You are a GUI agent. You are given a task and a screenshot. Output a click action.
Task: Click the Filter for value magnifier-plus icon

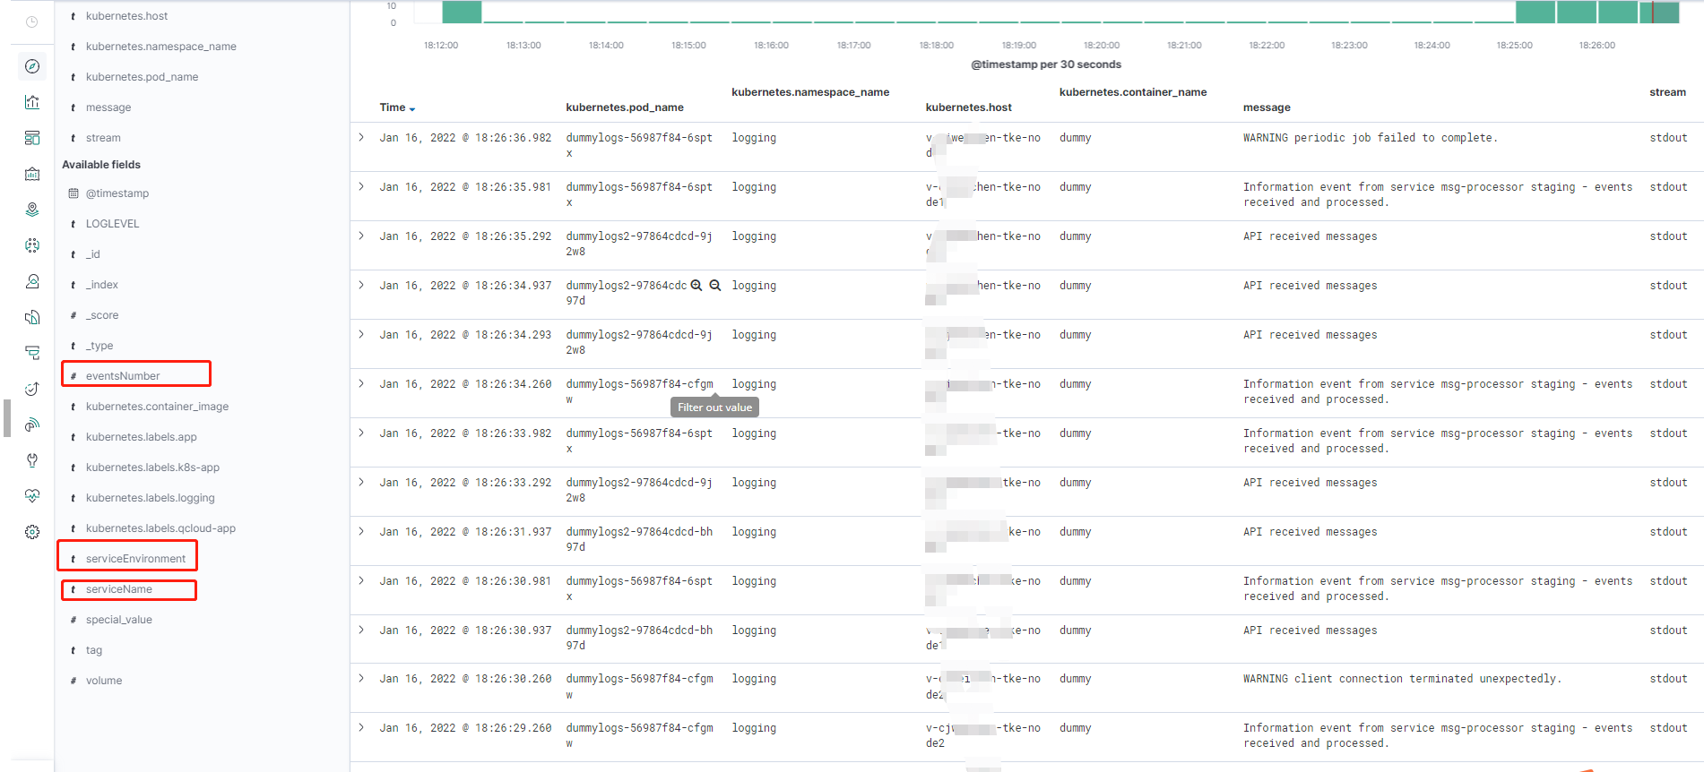[x=696, y=286]
